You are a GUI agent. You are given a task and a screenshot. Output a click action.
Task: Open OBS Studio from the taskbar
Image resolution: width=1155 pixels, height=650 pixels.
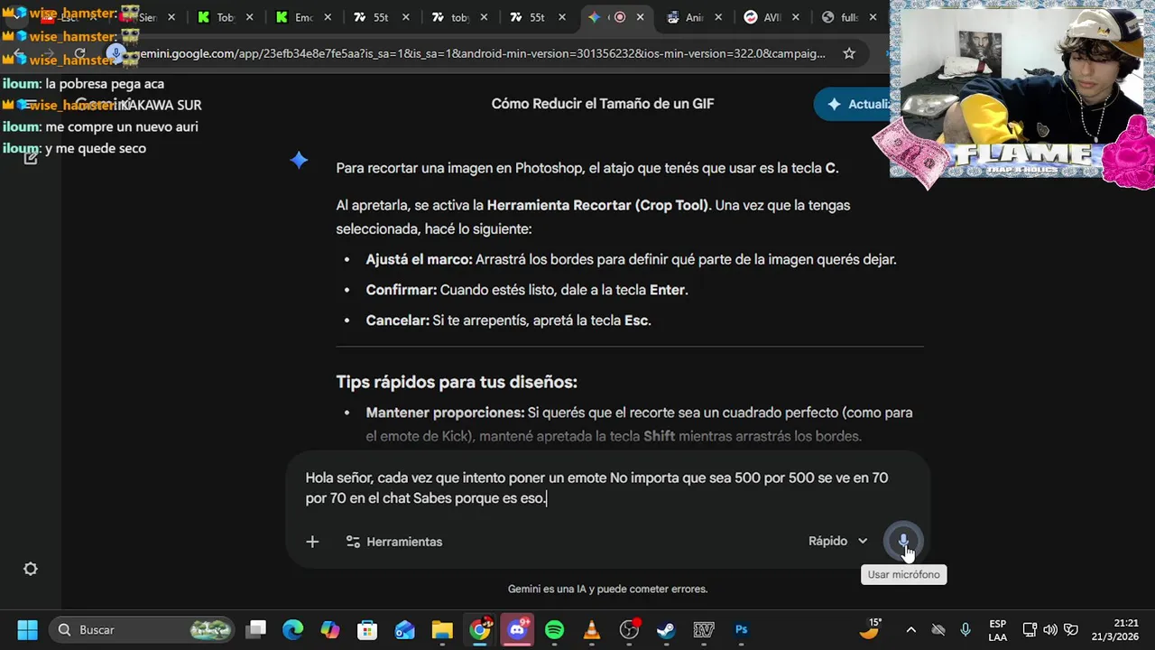[x=629, y=629]
